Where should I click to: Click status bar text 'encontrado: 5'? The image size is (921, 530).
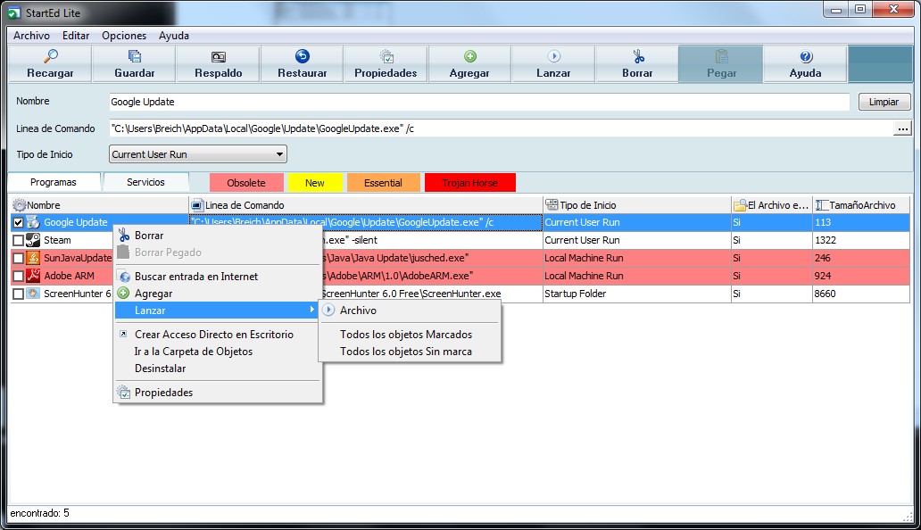(39, 513)
